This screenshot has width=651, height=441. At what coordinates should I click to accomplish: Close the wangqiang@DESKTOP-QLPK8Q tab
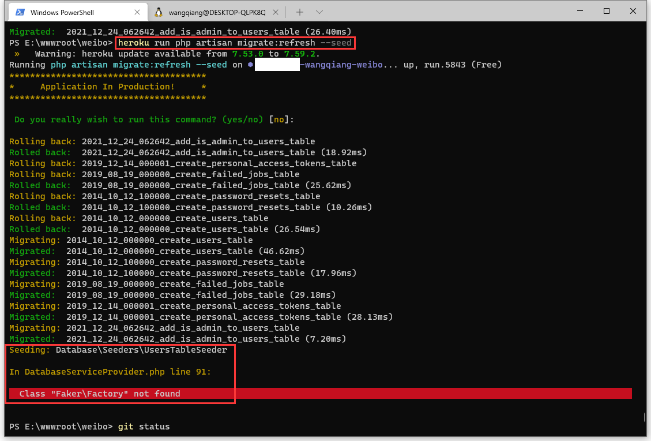[275, 13]
